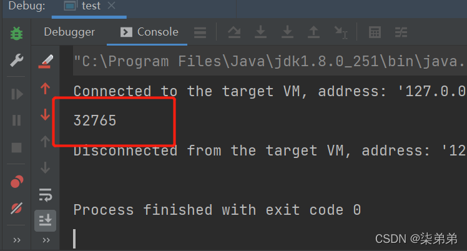Close the test debug session tab
The height and width of the screenshot is (251, 467).
(x=111, y=6)
